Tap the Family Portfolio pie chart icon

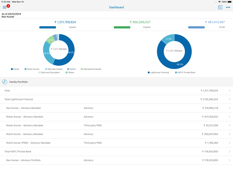coord(5,82)
